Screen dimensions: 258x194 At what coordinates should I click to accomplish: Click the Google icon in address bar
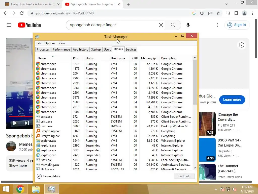(x=194, y=13)
